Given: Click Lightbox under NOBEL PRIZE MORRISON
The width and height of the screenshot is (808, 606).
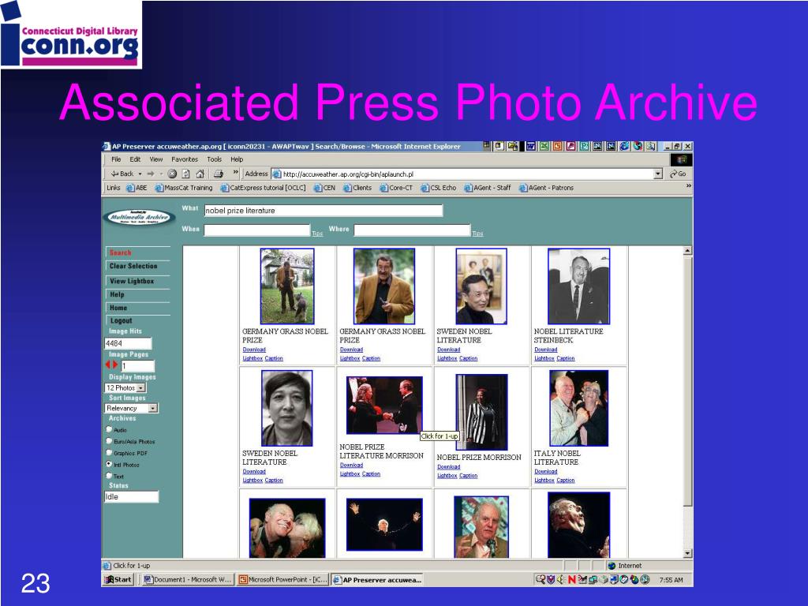Looking at the screenshot, I should pos(447,476).
